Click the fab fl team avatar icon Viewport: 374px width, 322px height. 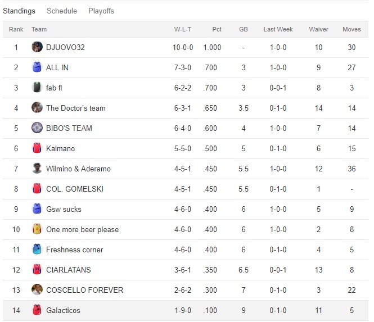pos(37,88)
